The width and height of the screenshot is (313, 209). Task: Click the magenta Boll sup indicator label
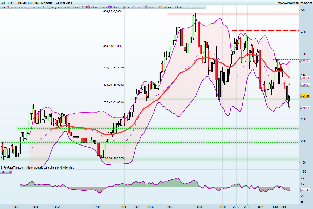click(94, 7)
